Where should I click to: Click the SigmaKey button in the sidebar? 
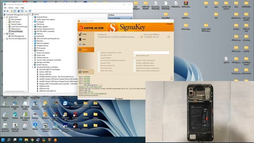(86, 71)
